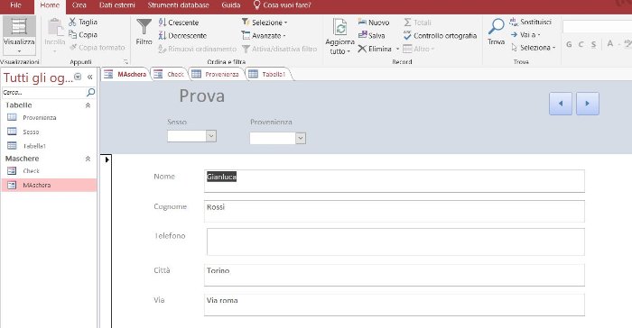Select the MAschera document tab

125,74
